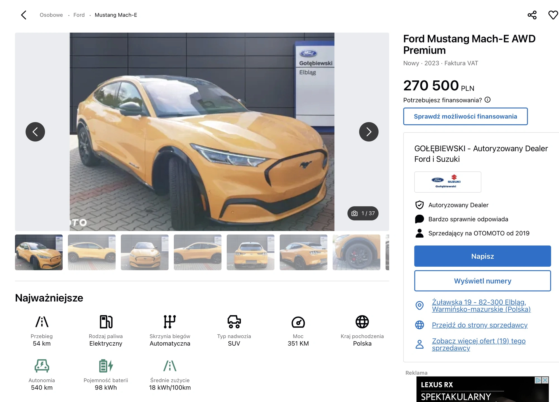This screenshot has height=402, width=559.
Task: Click the Nowy · 2023 · Faktura VAT line
Action: [x=440, y=63]
